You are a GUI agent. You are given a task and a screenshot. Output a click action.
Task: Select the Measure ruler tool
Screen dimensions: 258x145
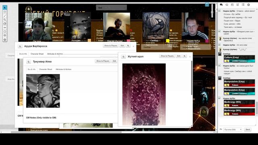tap(5, 24)
